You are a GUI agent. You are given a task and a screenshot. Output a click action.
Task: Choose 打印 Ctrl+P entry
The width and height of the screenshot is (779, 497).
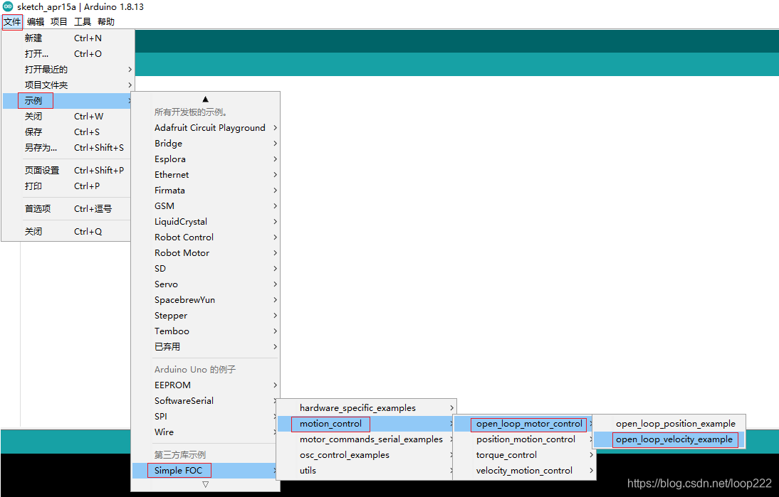click(68, 186)
